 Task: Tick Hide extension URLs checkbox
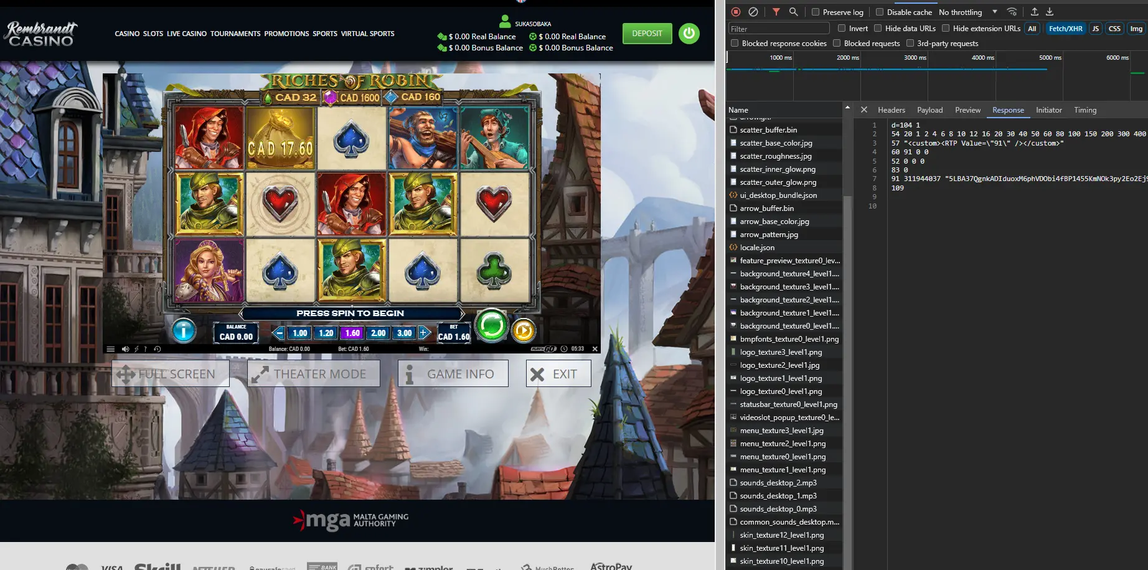(x=946, y=28)
